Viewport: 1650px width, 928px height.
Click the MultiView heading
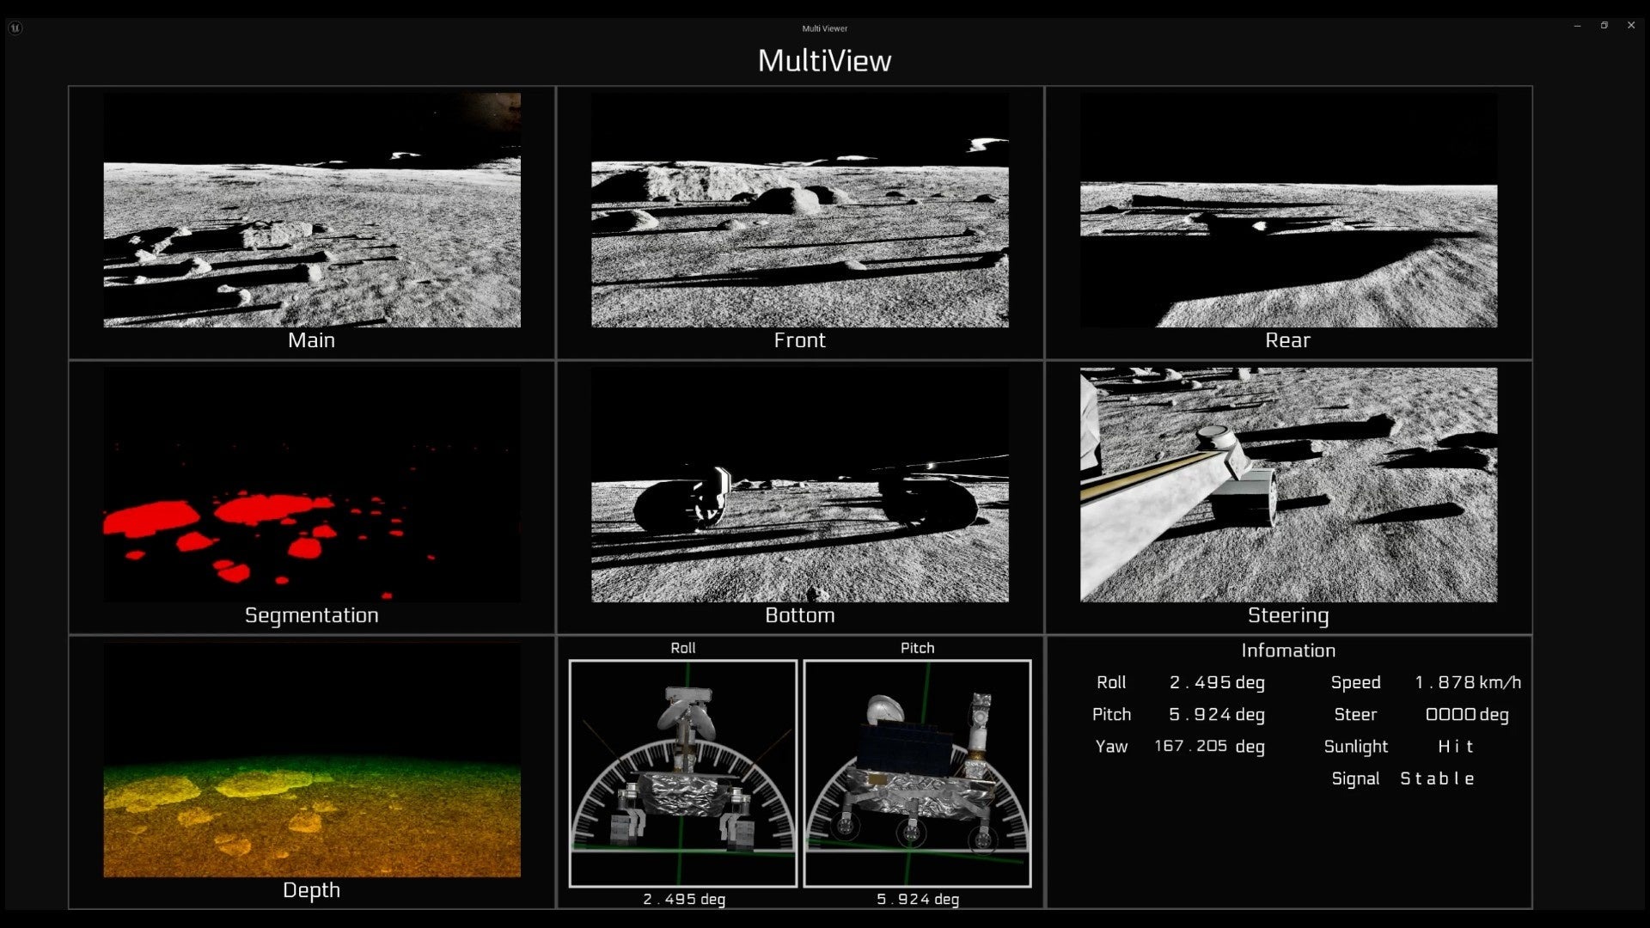pos(825,60)
